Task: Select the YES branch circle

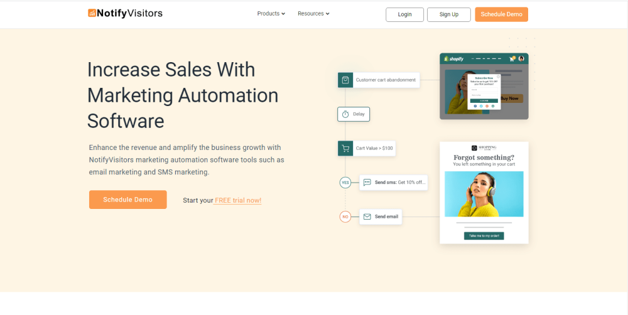Action: (x=345, y=183)
